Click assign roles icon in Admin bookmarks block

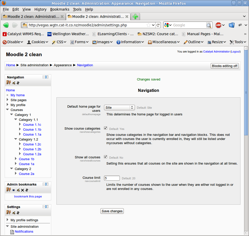pyautogui.click(x=9, y=190)
